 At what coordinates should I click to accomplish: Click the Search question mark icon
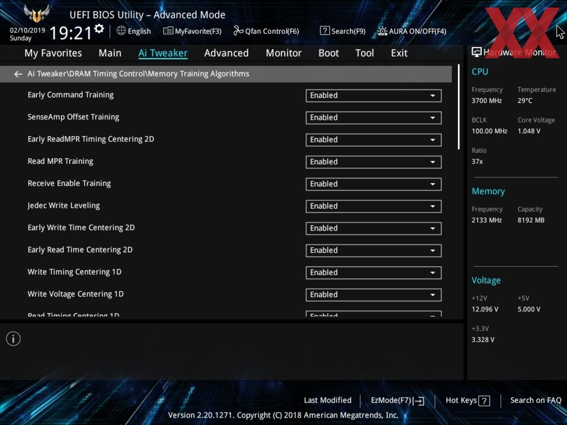pyautogui.click(x=325, y=30)
